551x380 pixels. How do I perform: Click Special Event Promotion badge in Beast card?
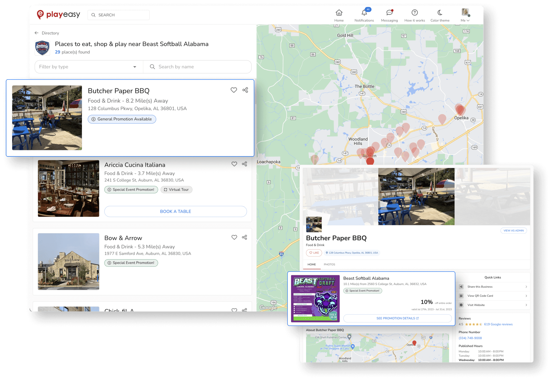pos(363,291)
